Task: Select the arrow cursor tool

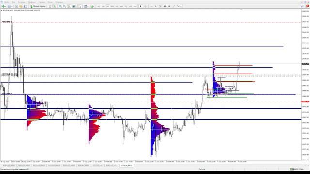Action: pyautogui.click(x=141, y=6)
